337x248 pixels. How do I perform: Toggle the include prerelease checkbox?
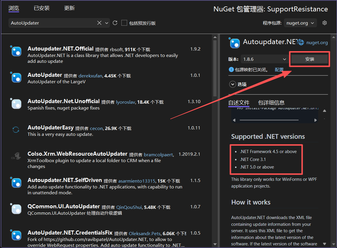click(124, 23)
